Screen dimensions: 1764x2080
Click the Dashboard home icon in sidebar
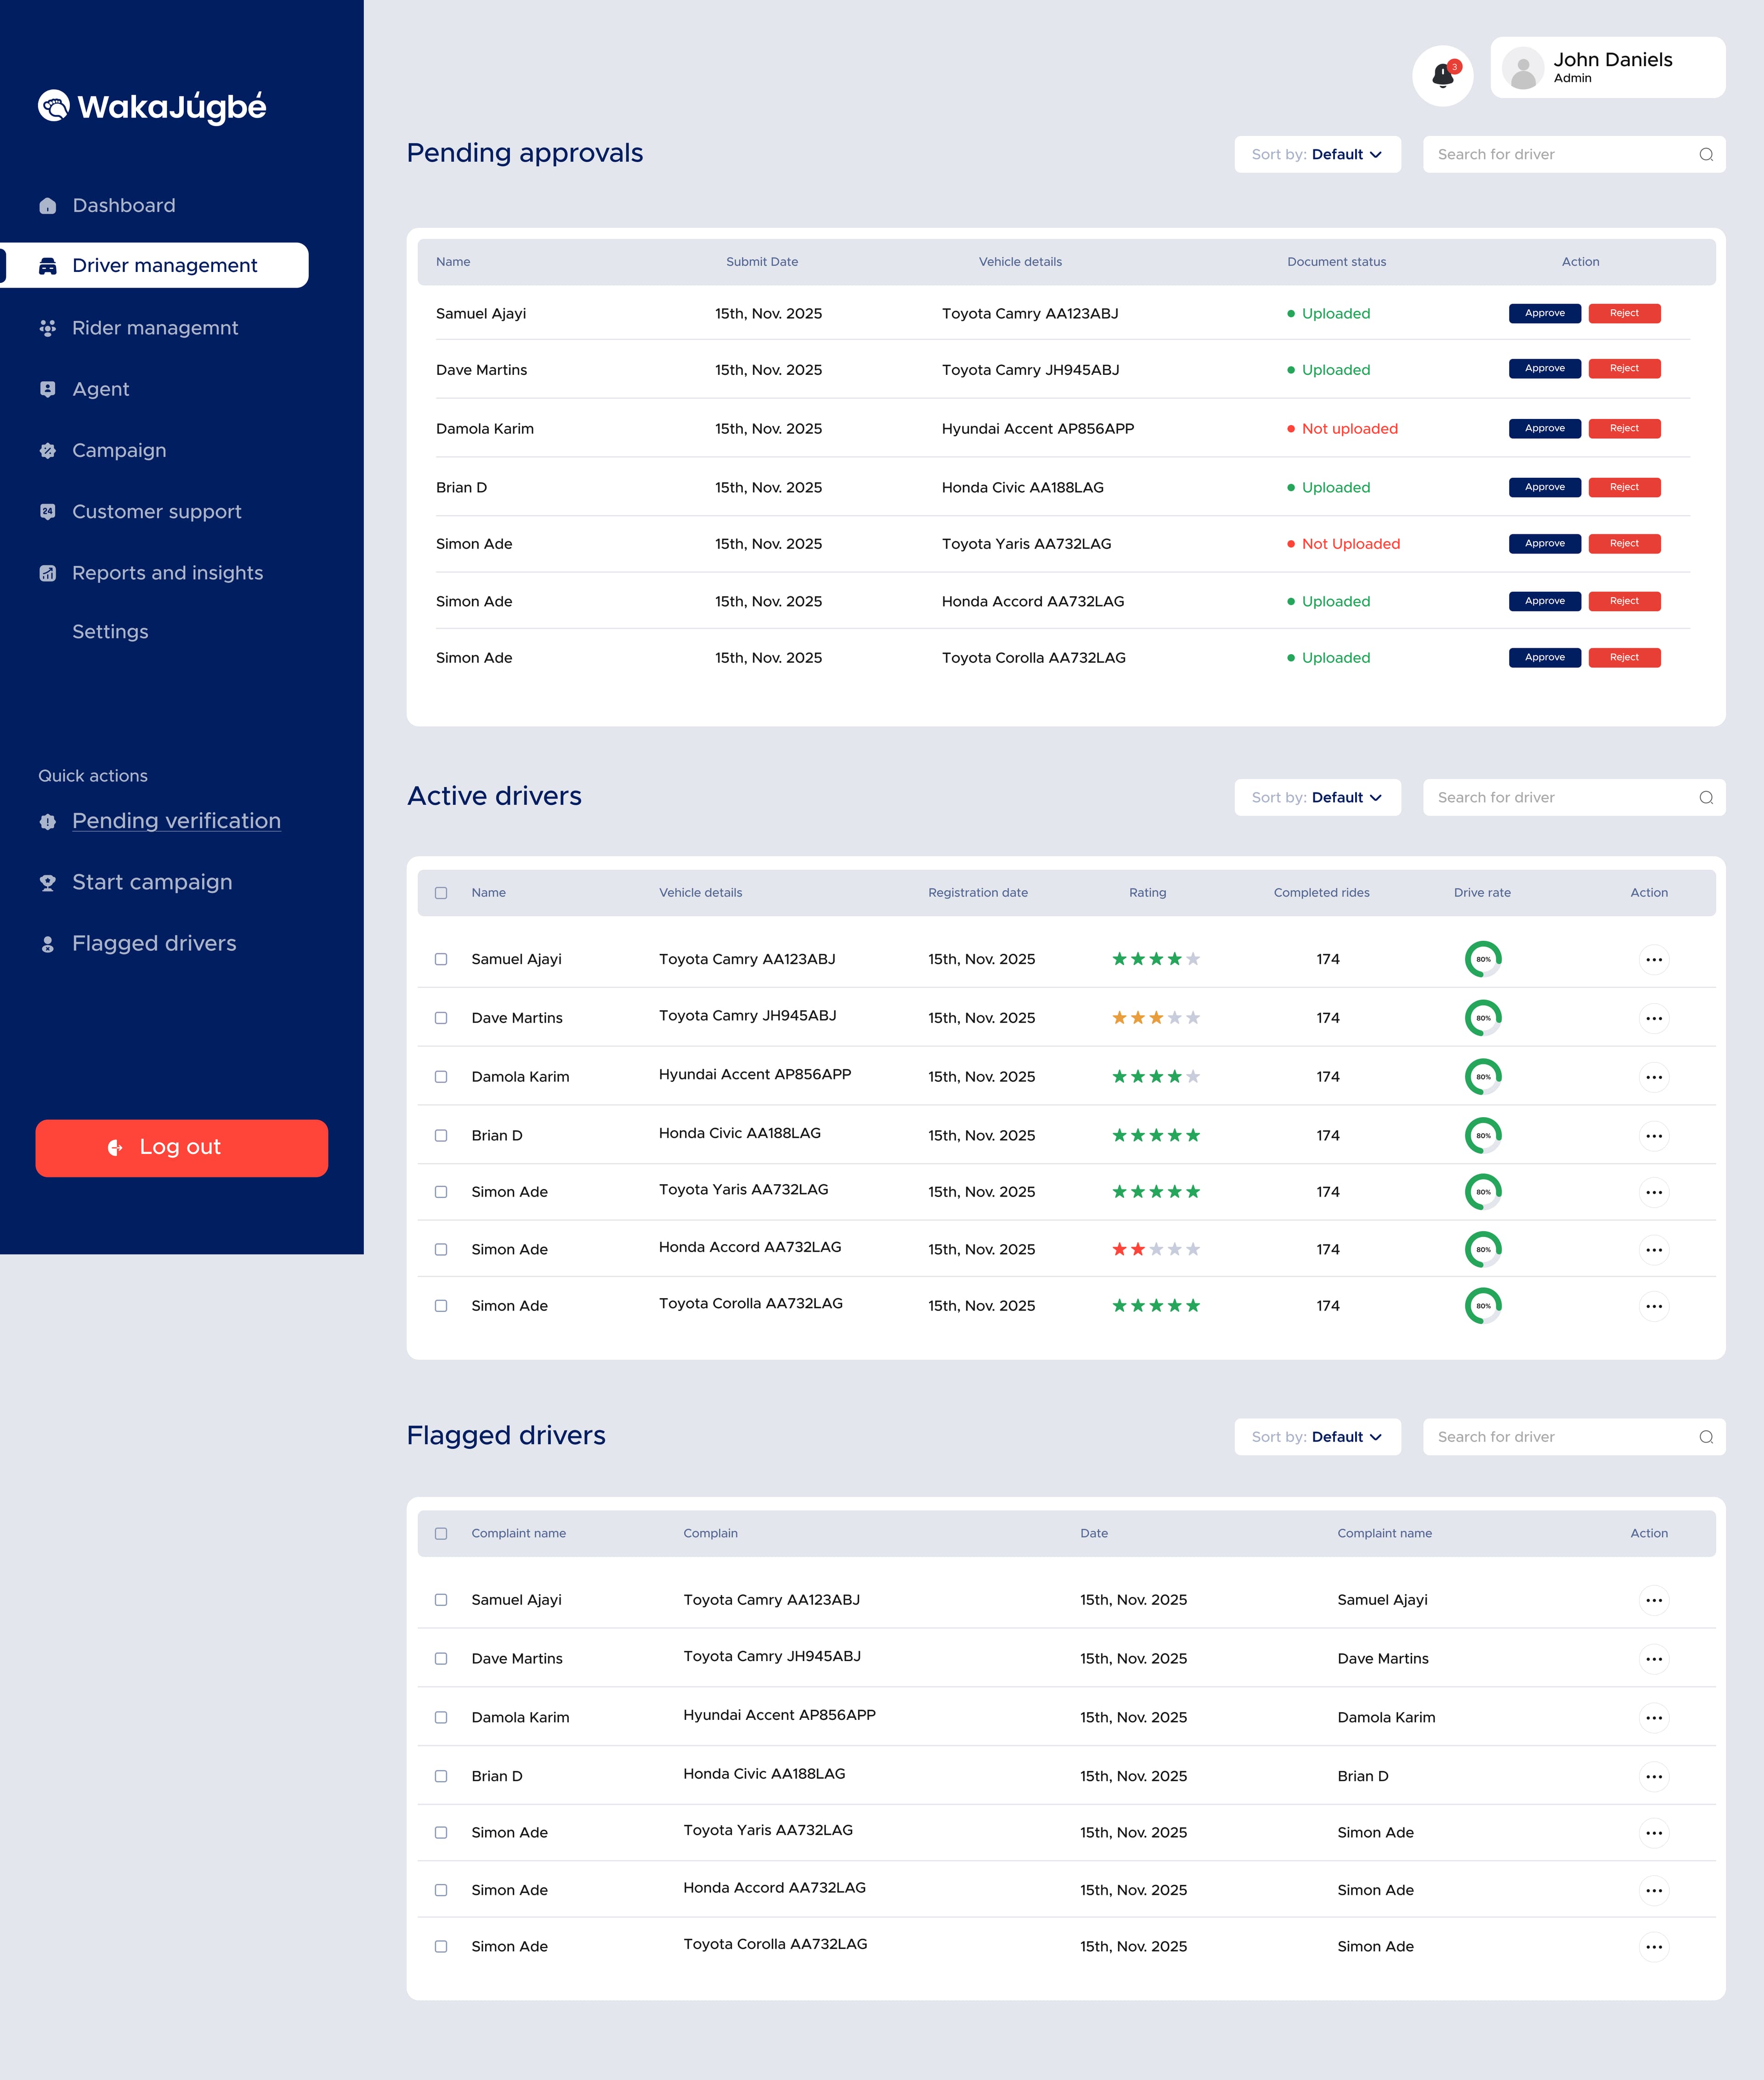pos(47,206)
